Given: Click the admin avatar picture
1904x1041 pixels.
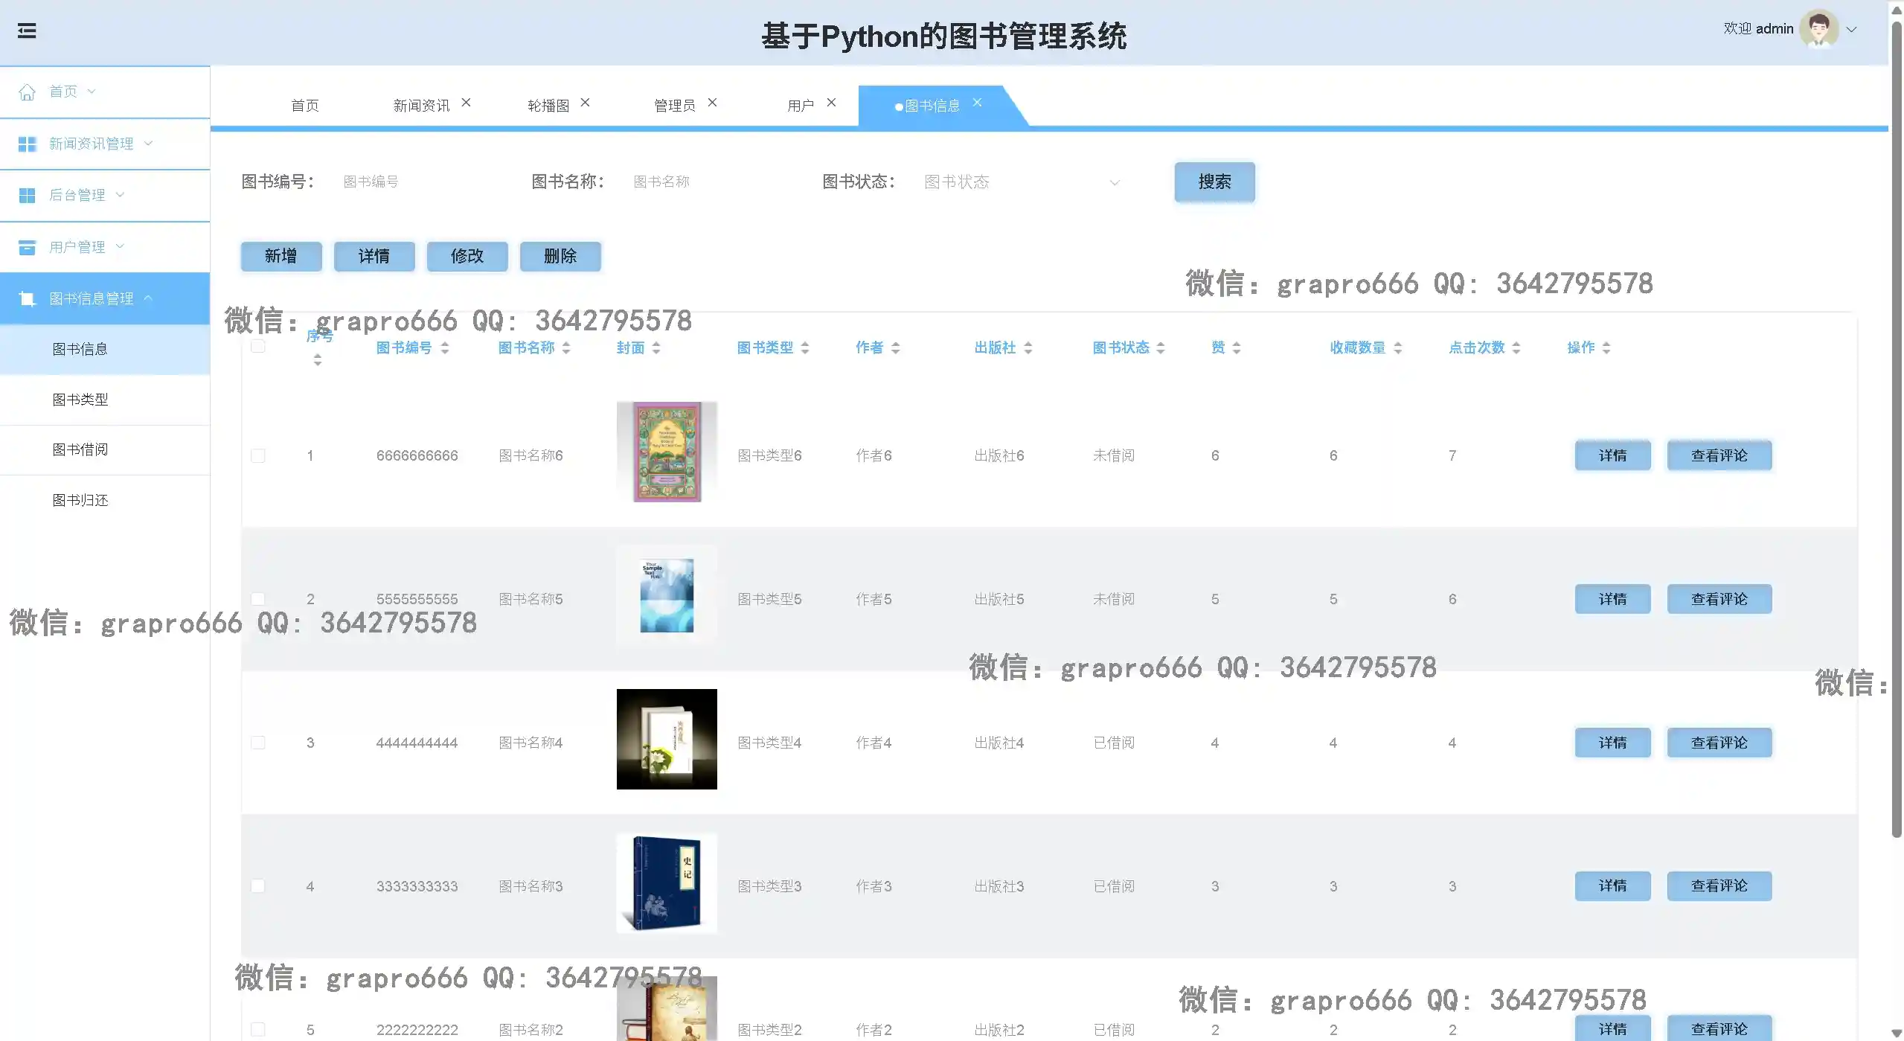Looking at the screenshot, I should coord(1818,29).
